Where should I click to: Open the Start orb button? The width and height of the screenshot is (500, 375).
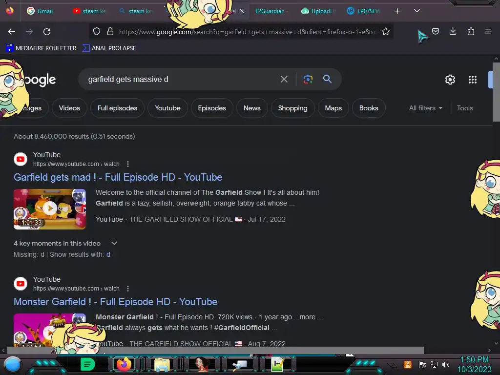(13, 364)
